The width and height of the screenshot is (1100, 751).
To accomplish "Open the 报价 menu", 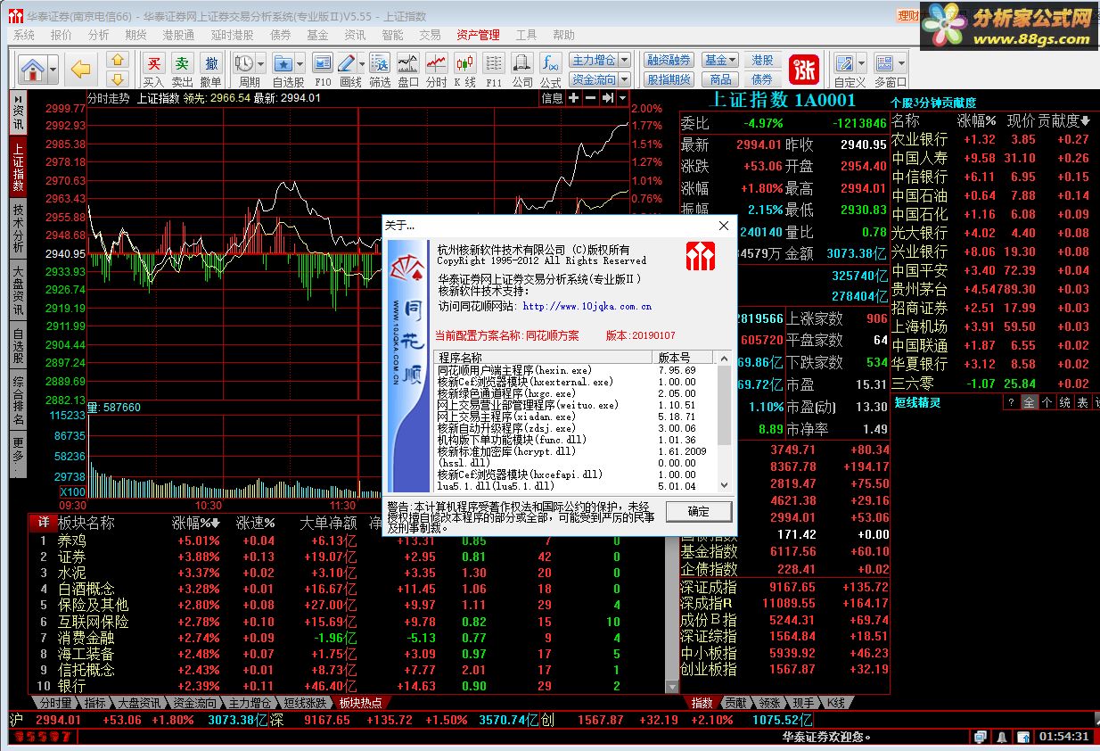I will (62, 35).
